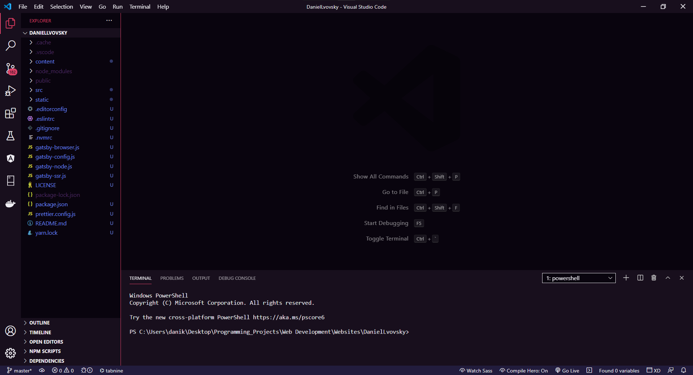
Task: Open the LICENSE file
Action: pos(70,185)
